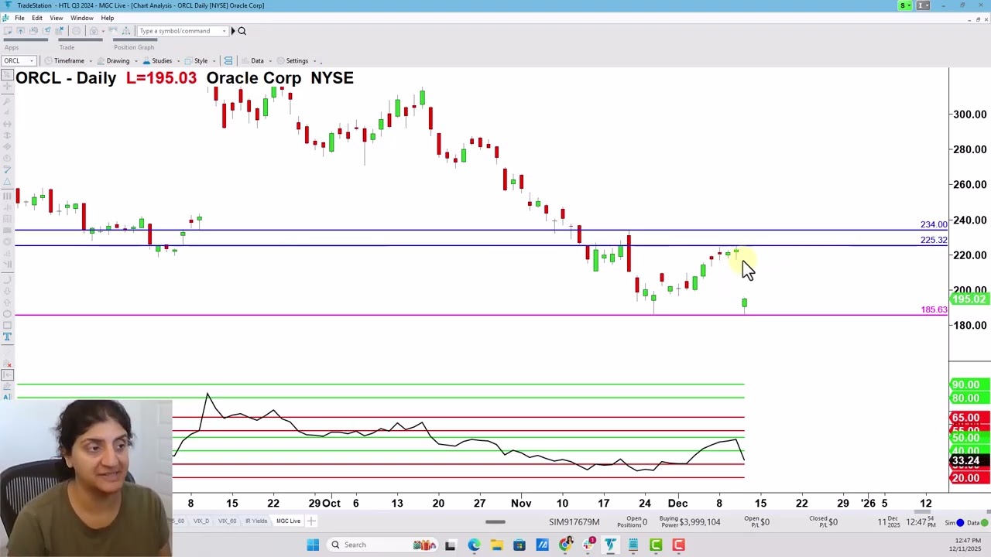Click the Timeframe clock icon

pos(48,60)
